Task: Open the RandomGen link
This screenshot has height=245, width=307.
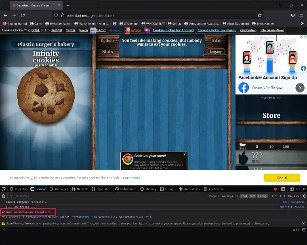Action: [x=248, y=30]
